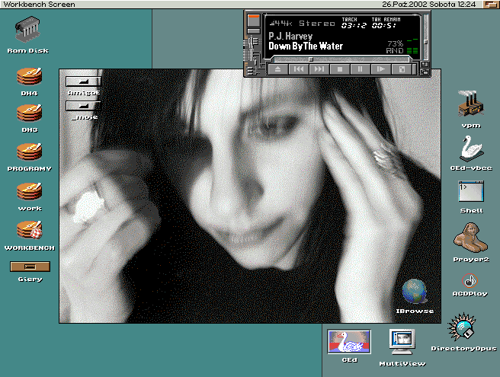Select the _moje drawer icon
Image resolution: width=500 pixels, height=377 pixels.
coord(83,106)
